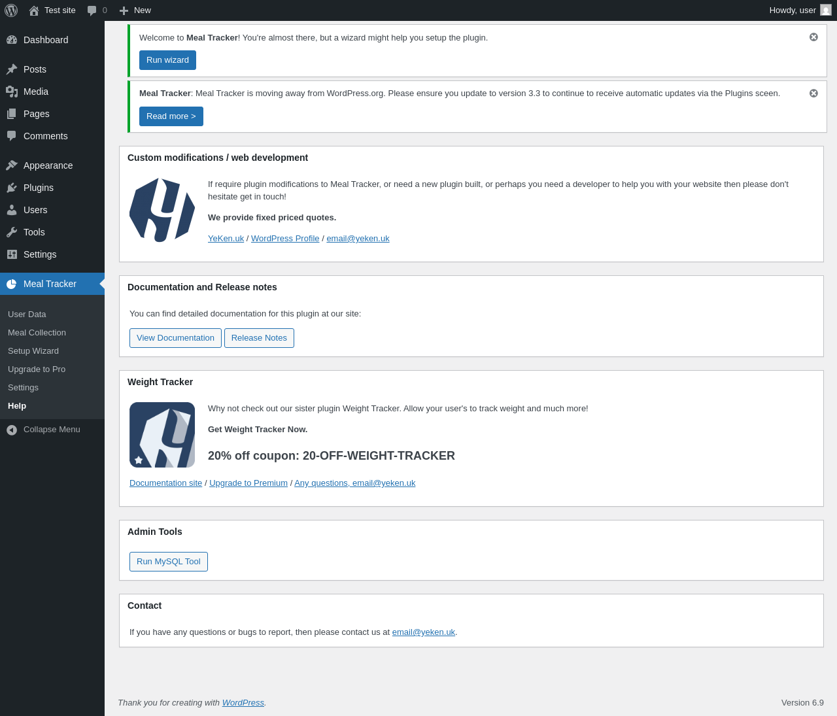Open User Data submenu

click(x=27, y=315)
